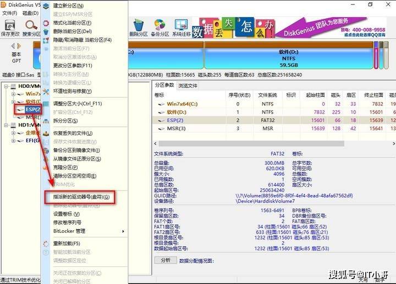396x284 pixels.
Task: Expand the HD0:VM disk tree node
Action: click(x=6, y=86)
